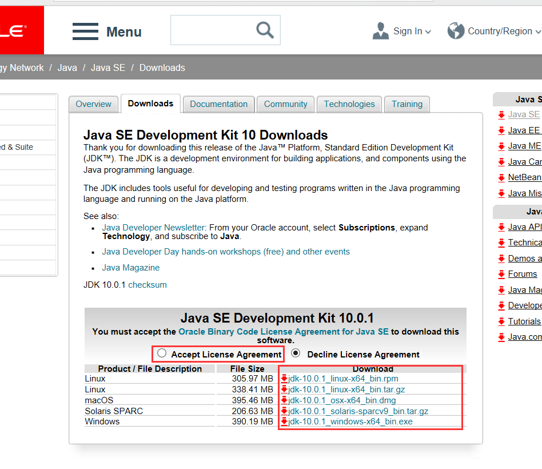
Task: Open the Forums sidebar link
Action: click(x=523, y=274)
